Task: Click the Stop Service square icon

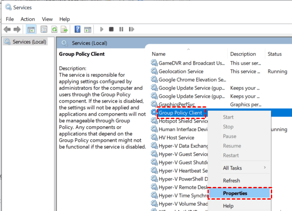Action: [x=111, y=29]
